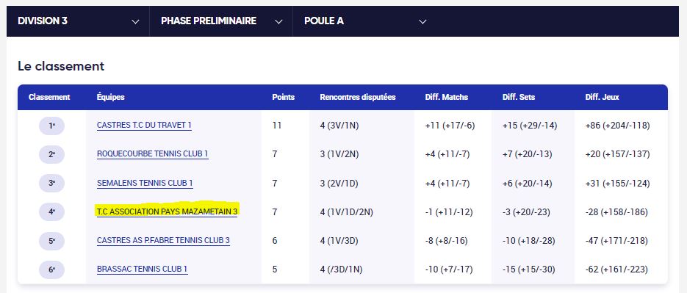This screenshot has width=687, height=293.
Task: Open the POULE A dropdown
Action: (x=364, y=21)
